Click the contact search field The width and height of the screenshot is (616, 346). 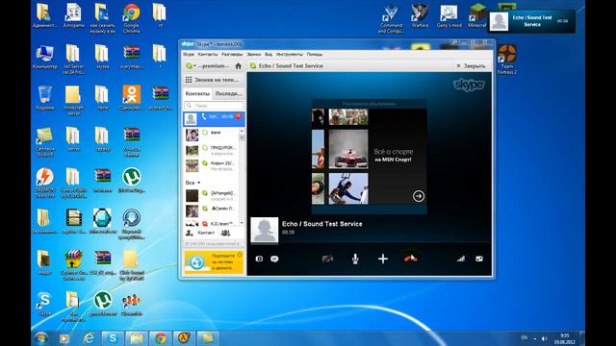[214, 106]
